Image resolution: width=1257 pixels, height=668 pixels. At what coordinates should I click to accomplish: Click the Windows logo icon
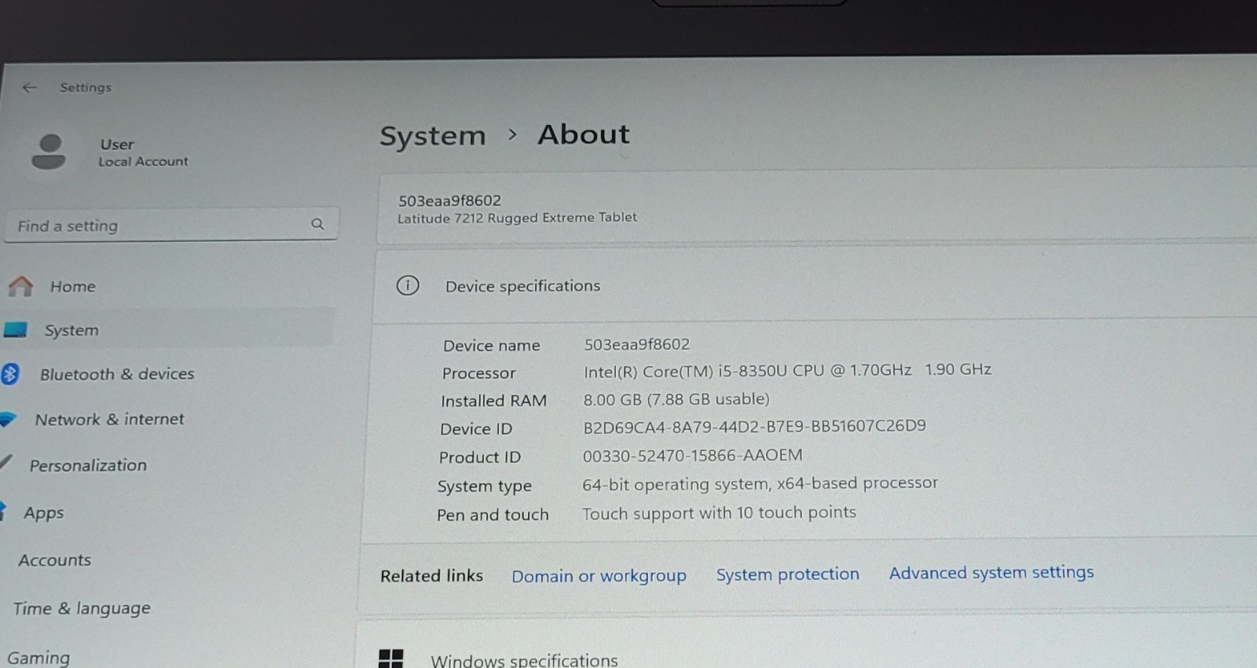[x=390, y=659]
